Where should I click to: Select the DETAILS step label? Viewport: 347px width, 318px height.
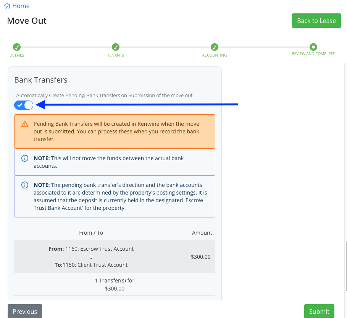coord(17,55)
